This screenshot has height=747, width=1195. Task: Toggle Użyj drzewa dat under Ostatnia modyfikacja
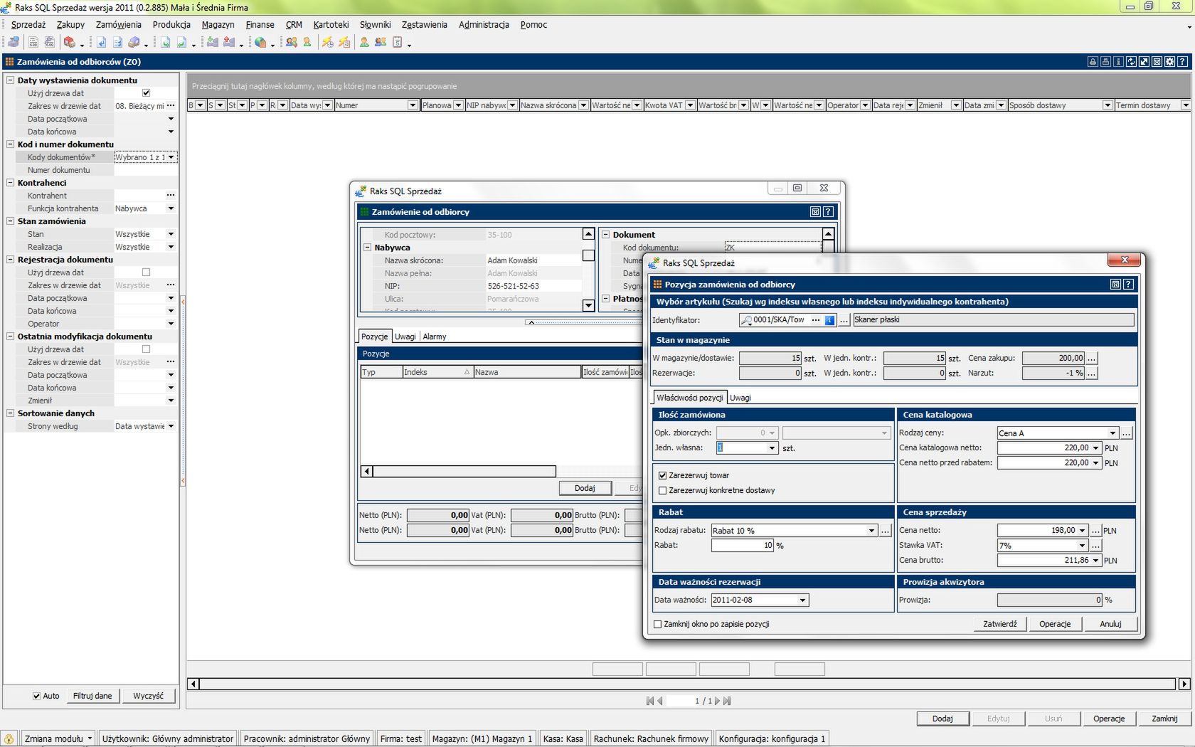coord(147,349)
